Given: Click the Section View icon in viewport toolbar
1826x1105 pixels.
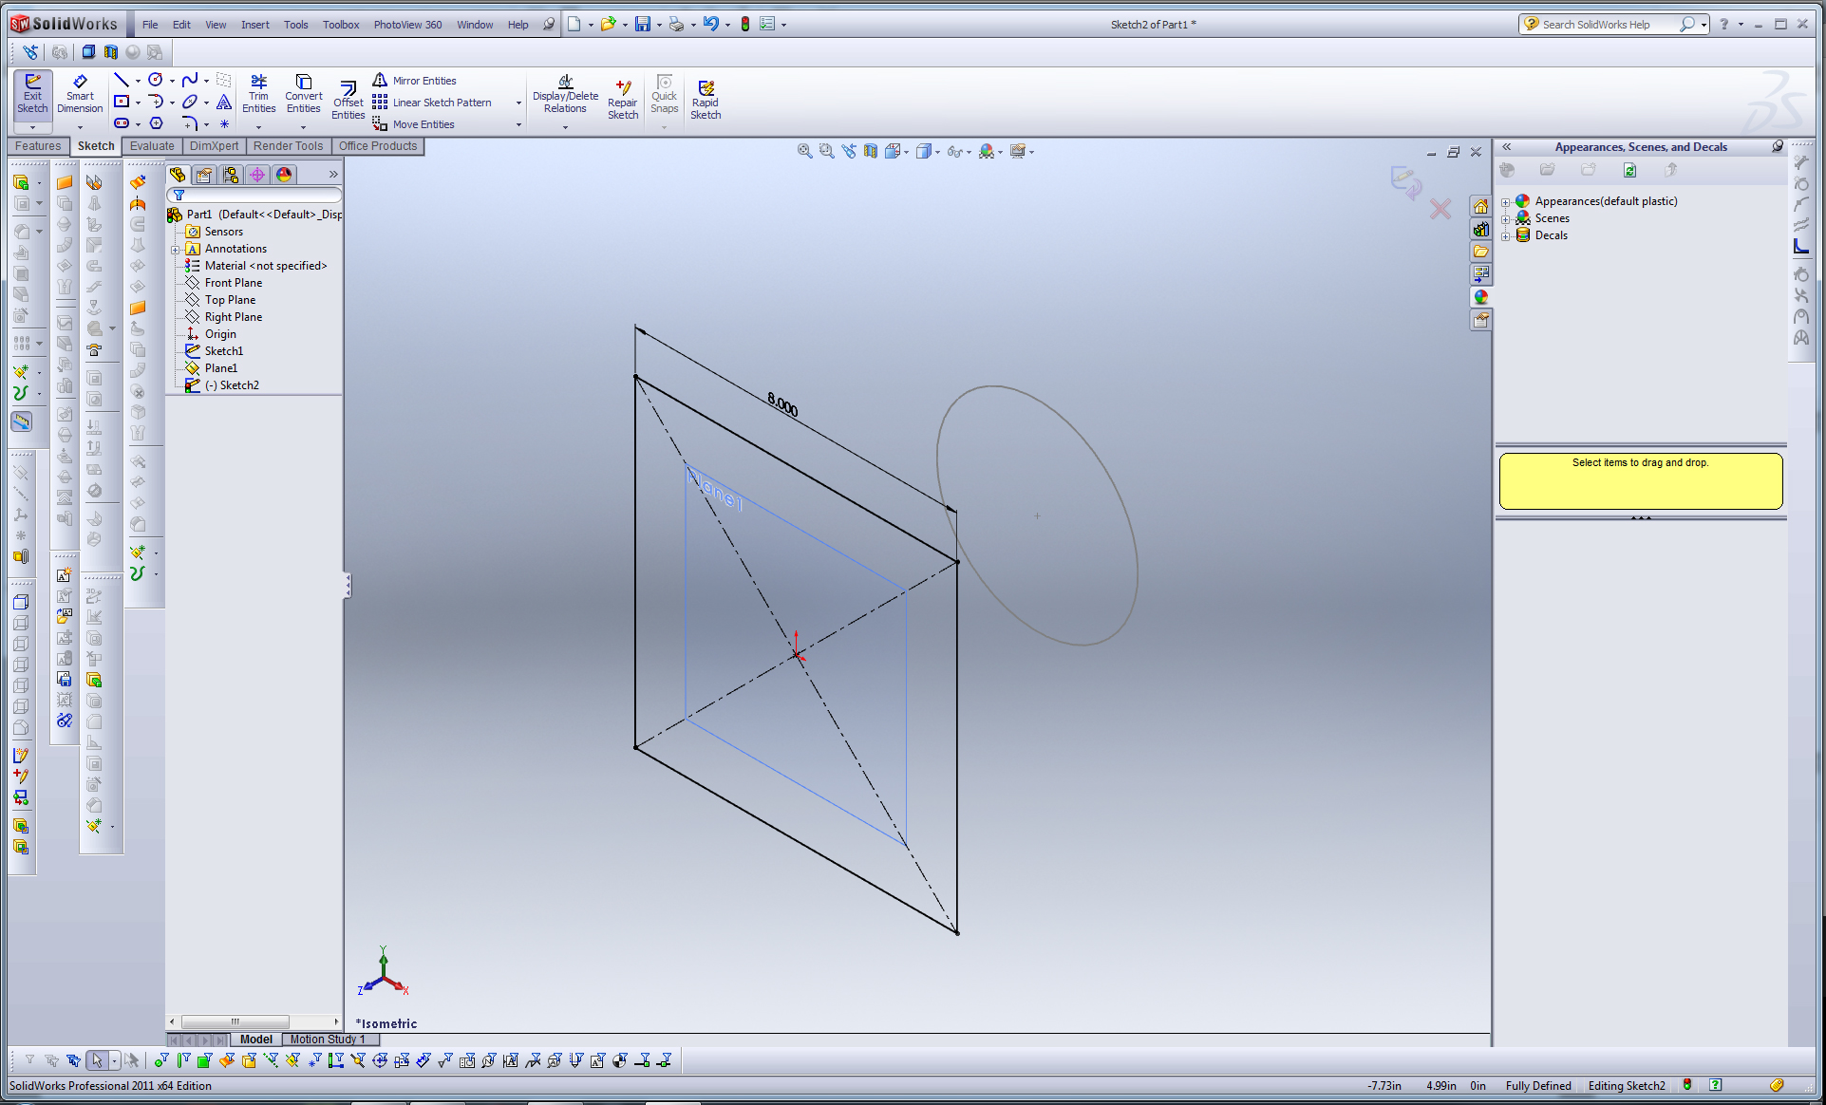Looking at the screenshot, I should [x=871, y=151].
